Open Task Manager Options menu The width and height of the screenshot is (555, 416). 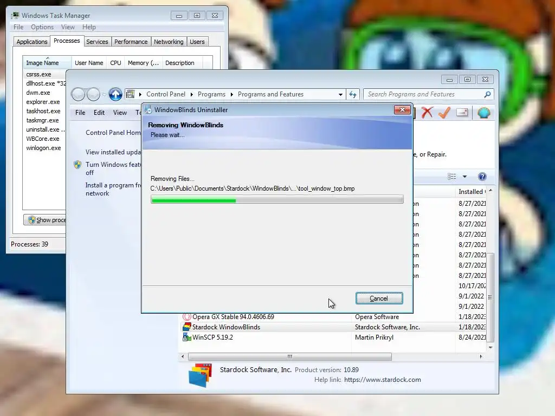click(42, 27)
